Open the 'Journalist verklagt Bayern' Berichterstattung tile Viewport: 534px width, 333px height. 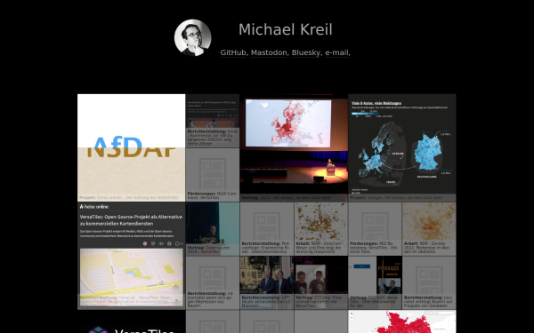430,282
